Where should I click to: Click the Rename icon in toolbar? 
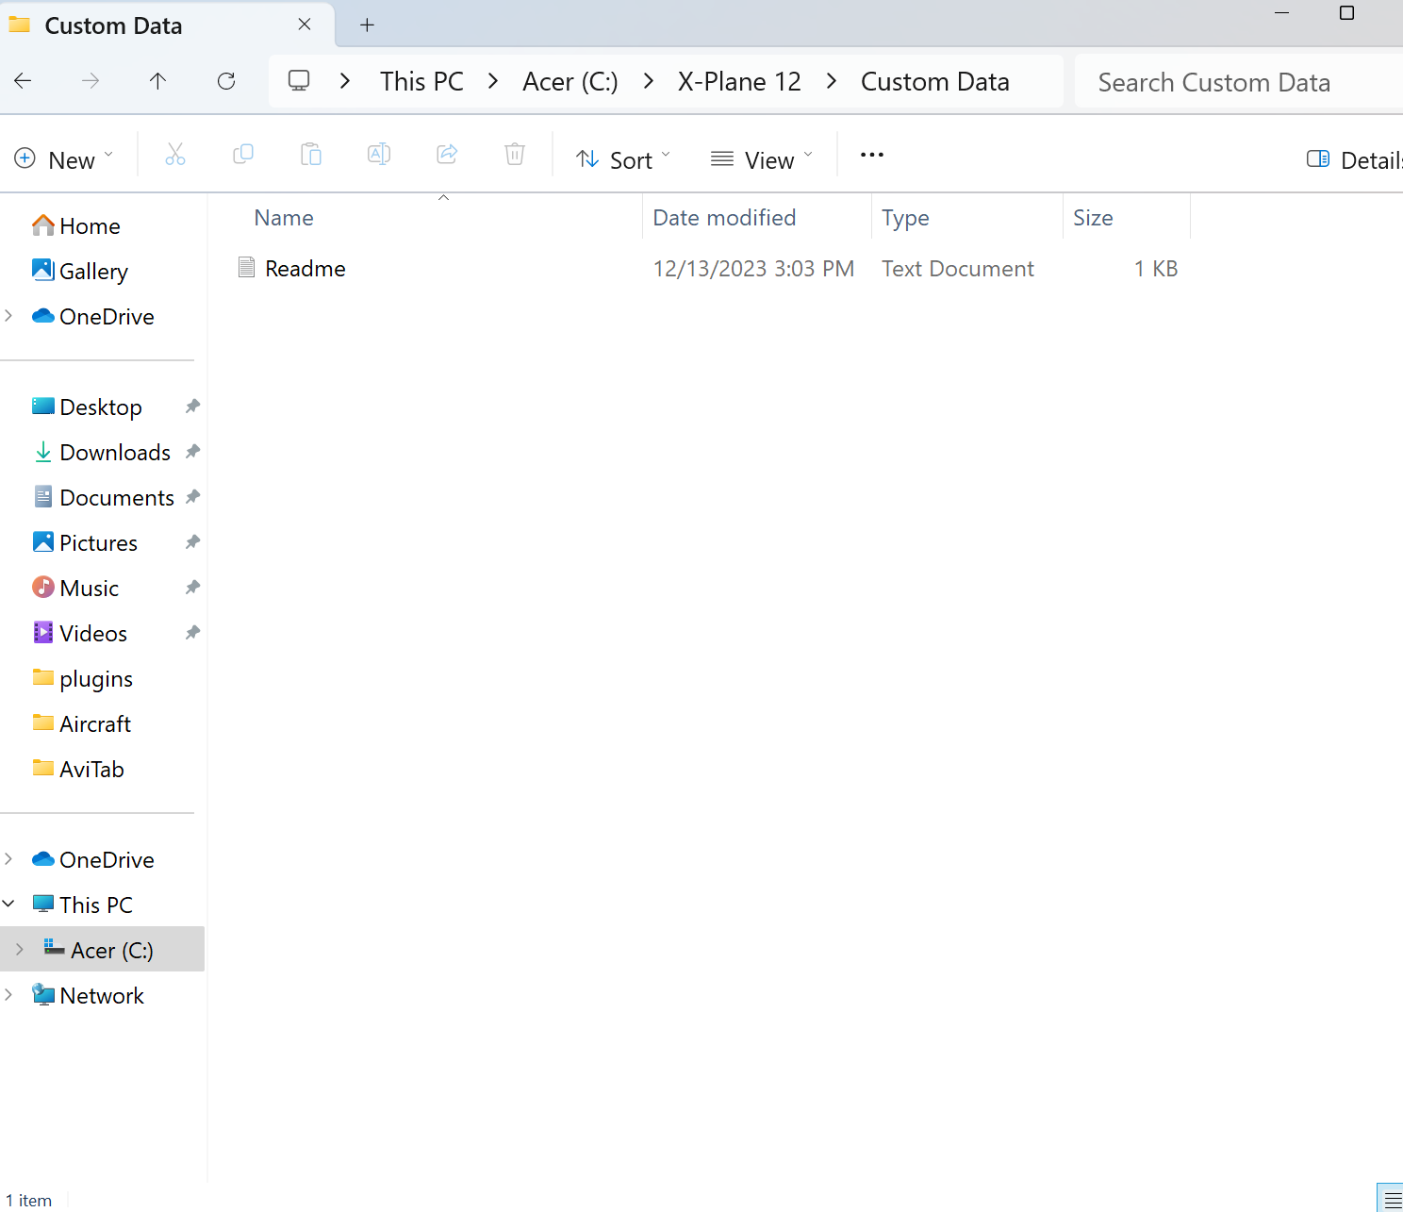point(379,155)
